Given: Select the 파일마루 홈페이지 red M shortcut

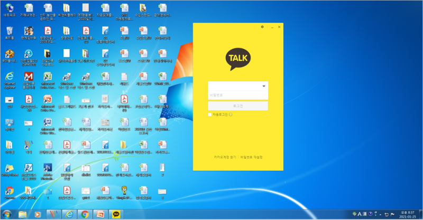Looking at the screenshot, I should 29,80.
